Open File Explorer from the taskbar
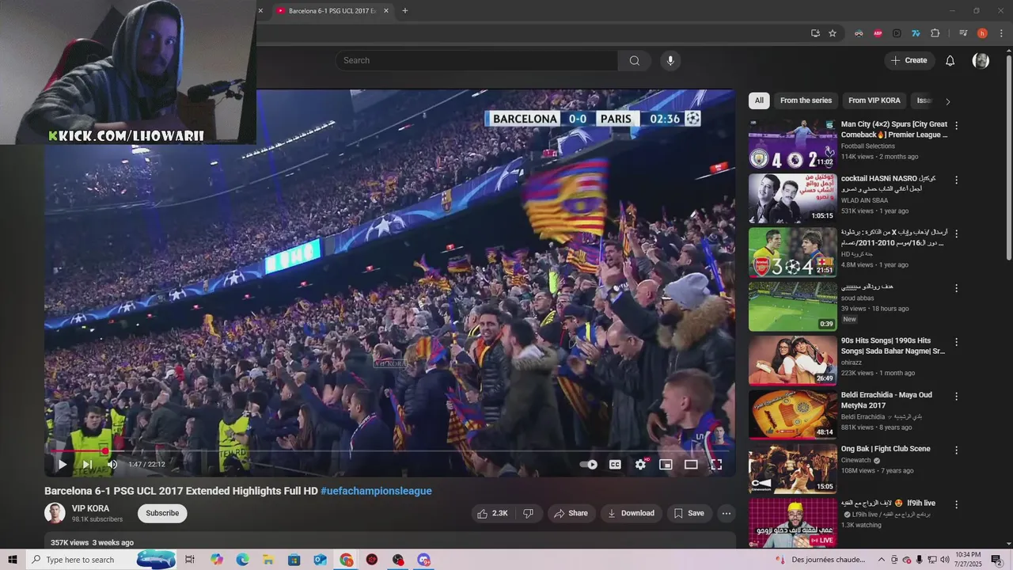This screenshot has height=570, width=1013. pyautogui.click(x=268, y=560)
